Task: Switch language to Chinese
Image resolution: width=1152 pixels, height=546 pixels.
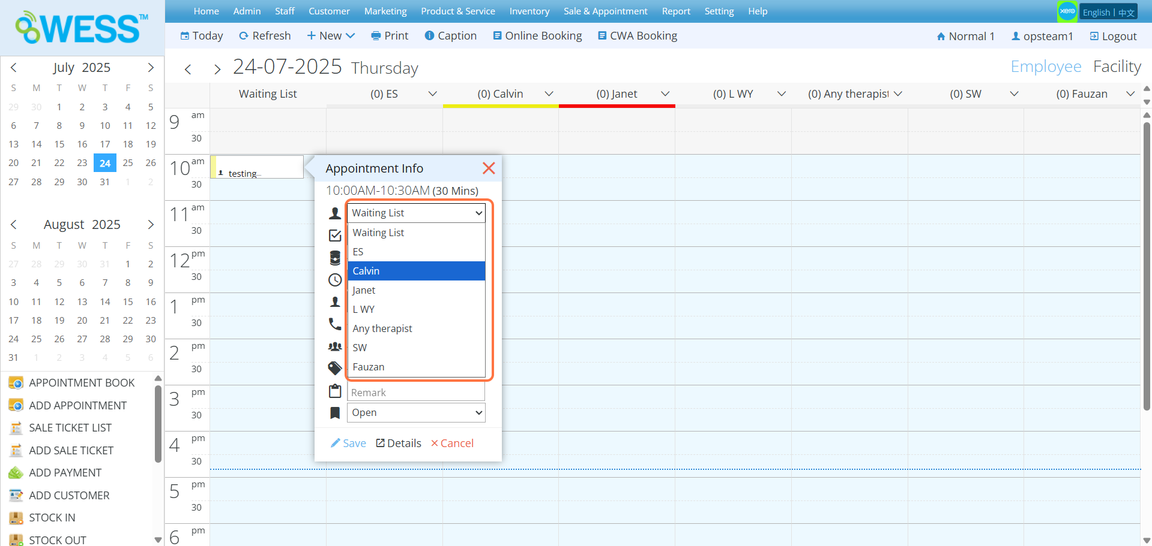Action: 1126,13
